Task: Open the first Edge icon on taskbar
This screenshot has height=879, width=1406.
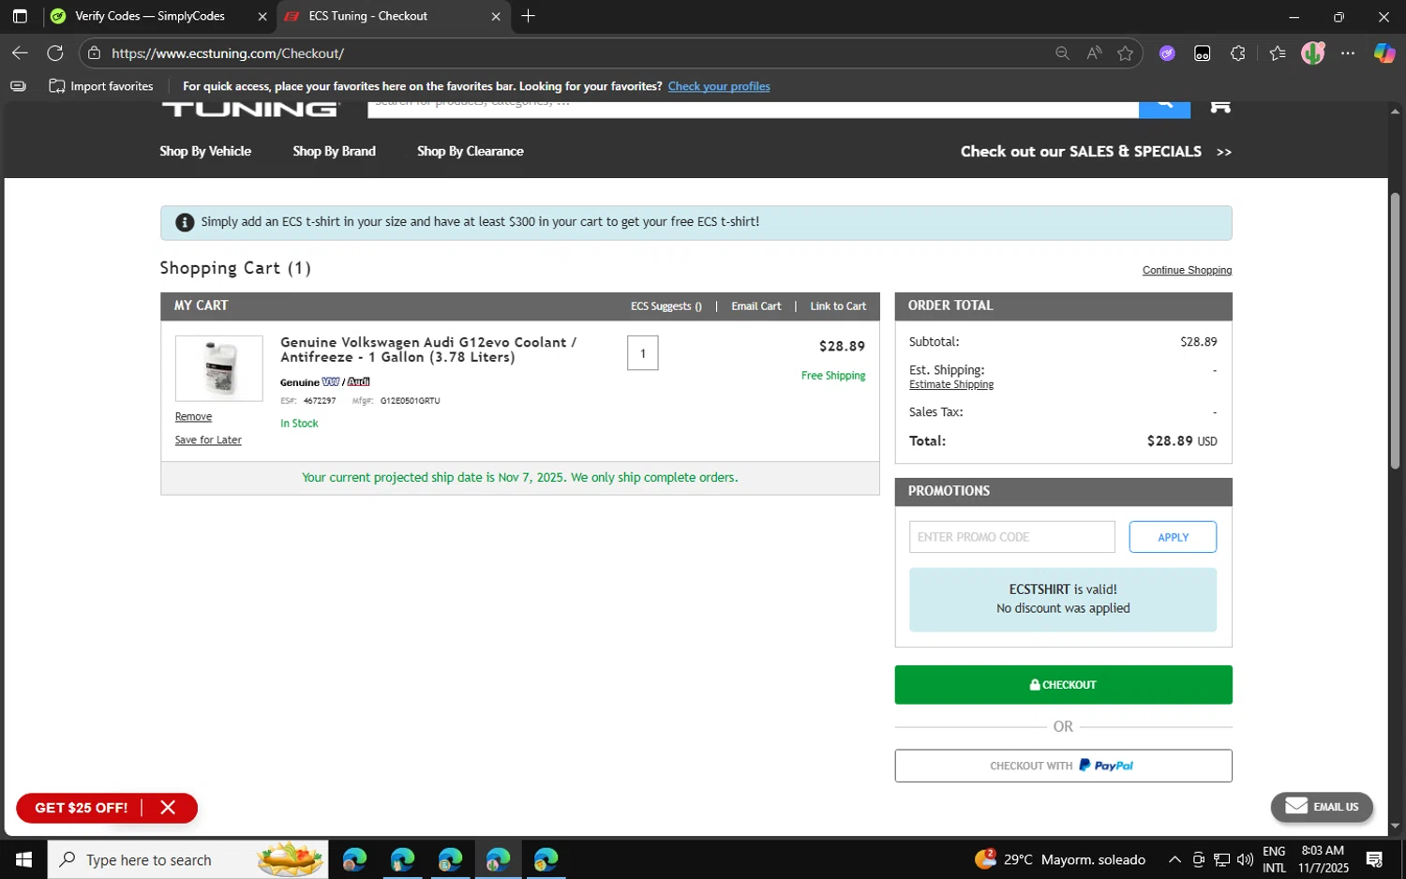Action: [x=354, y=859]
